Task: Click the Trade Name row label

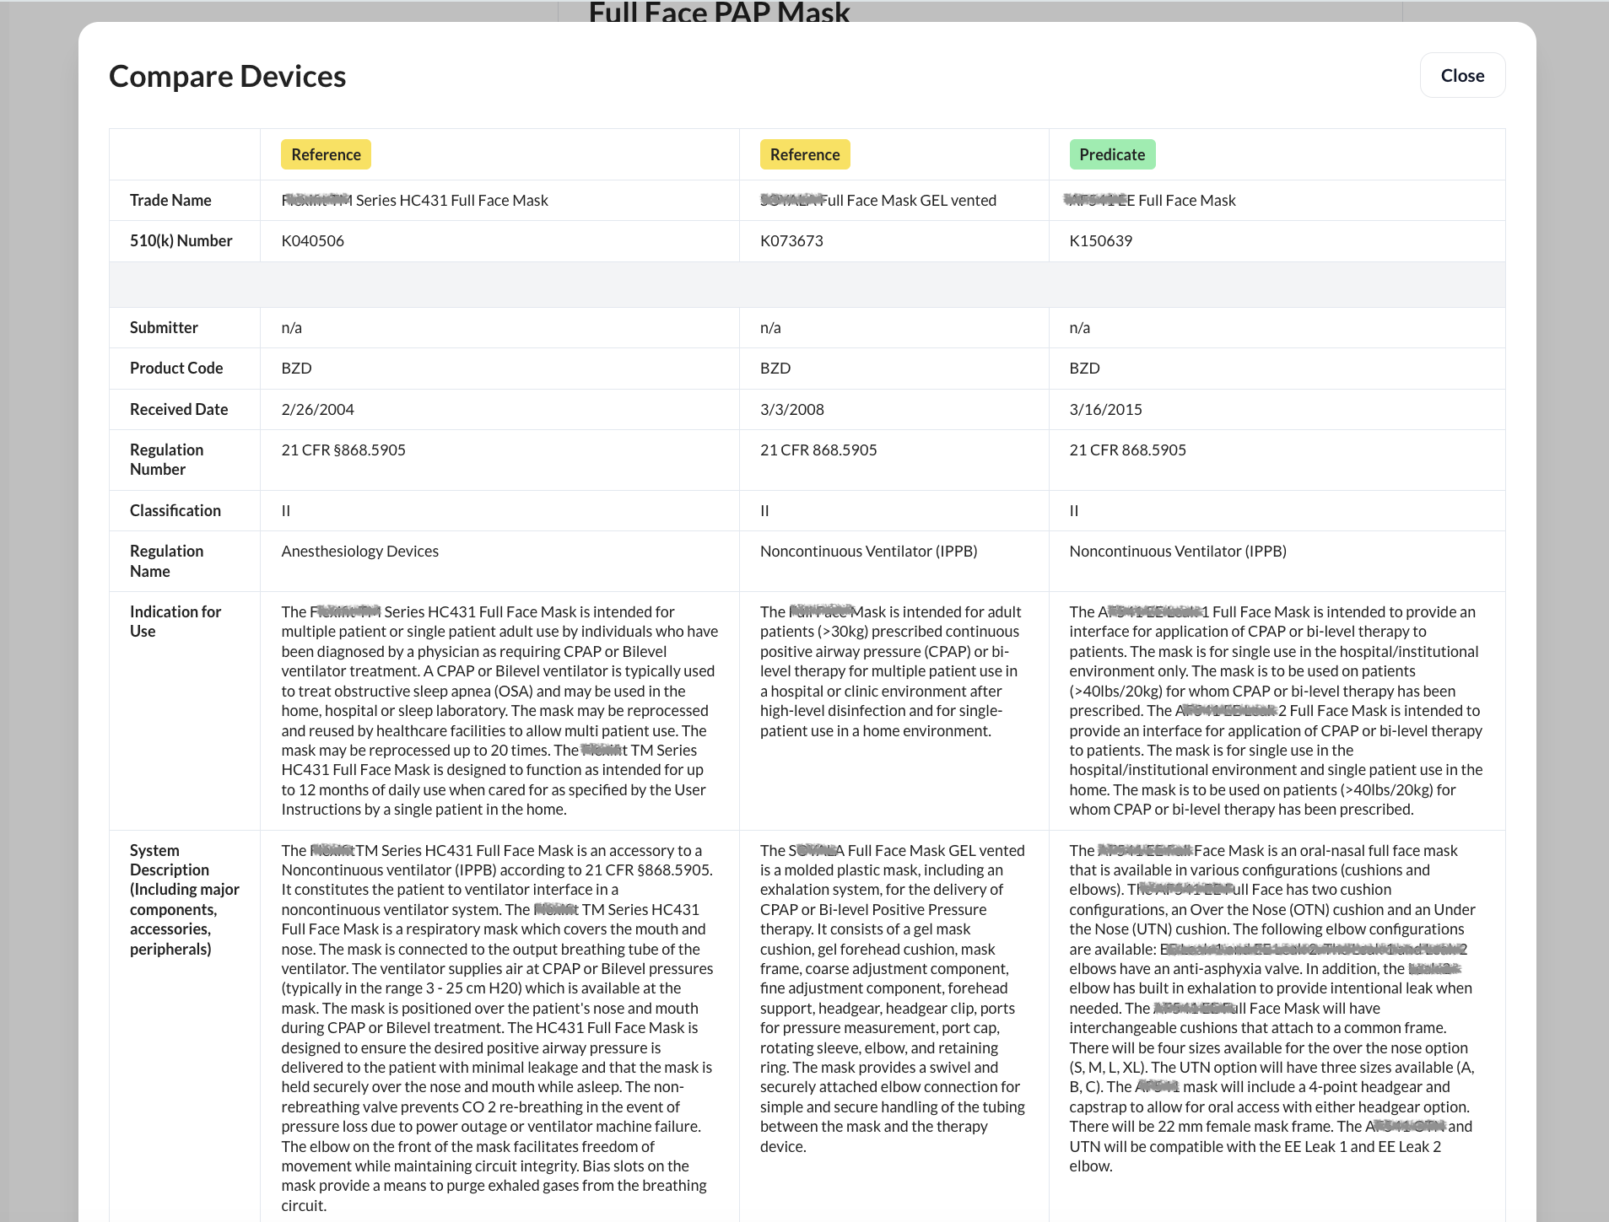Action: point(170,201)
